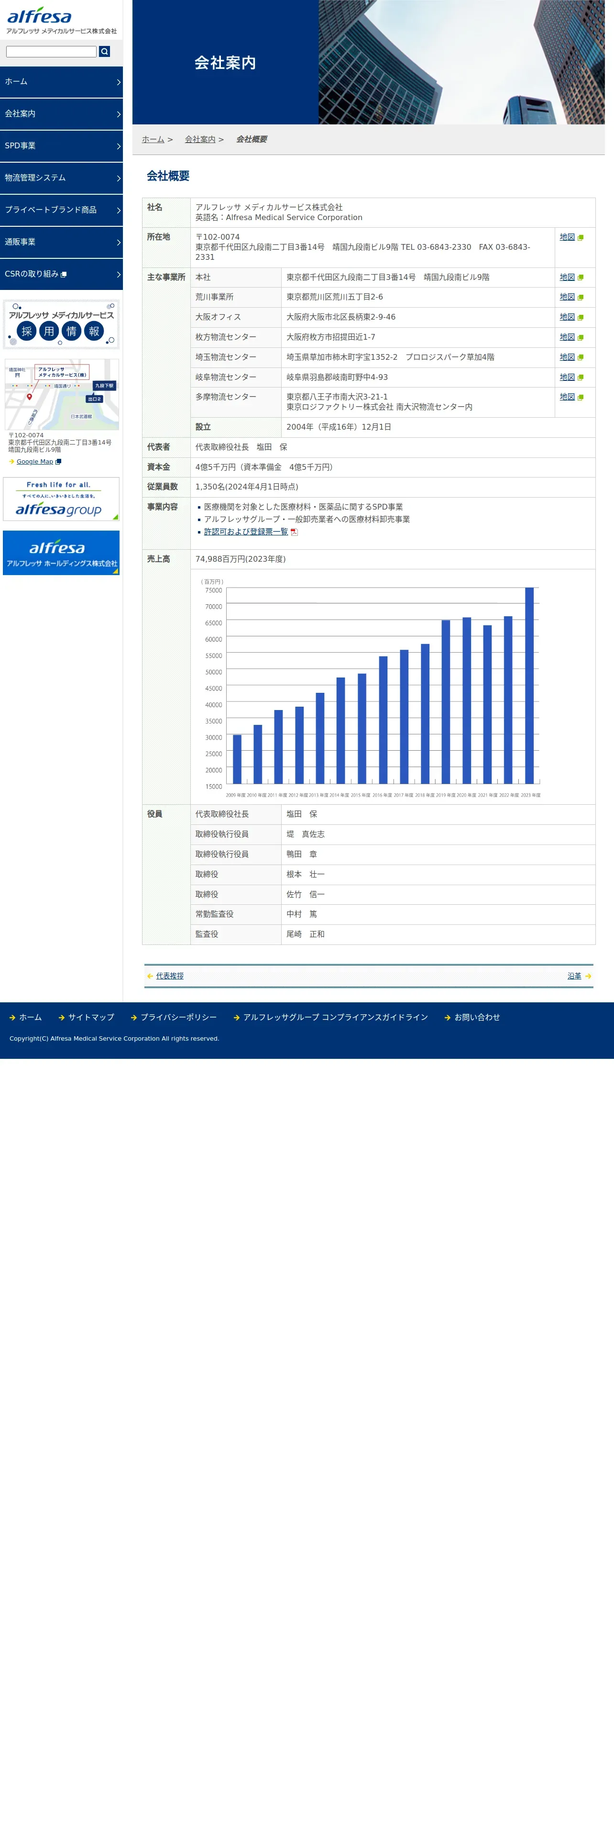Image resolution: width=614 pixels, height=1843 pixels.
Task: Click the sales bar chart image
Action: coord(370,687)
